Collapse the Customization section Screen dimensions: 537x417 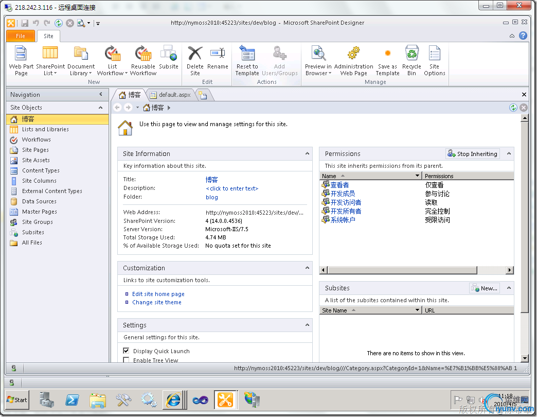[307, 268]
